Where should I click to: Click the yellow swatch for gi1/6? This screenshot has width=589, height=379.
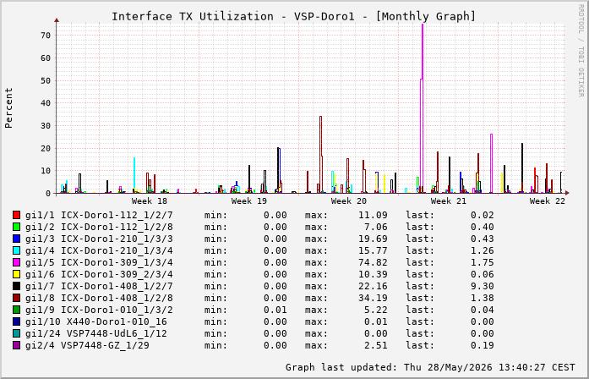pos(17,274)
